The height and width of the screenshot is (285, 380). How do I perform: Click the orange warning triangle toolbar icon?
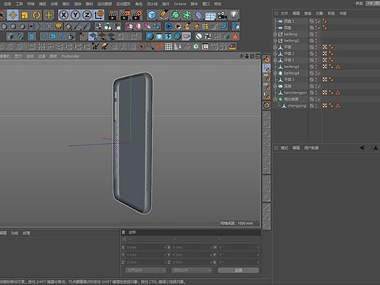coord(235,37)
